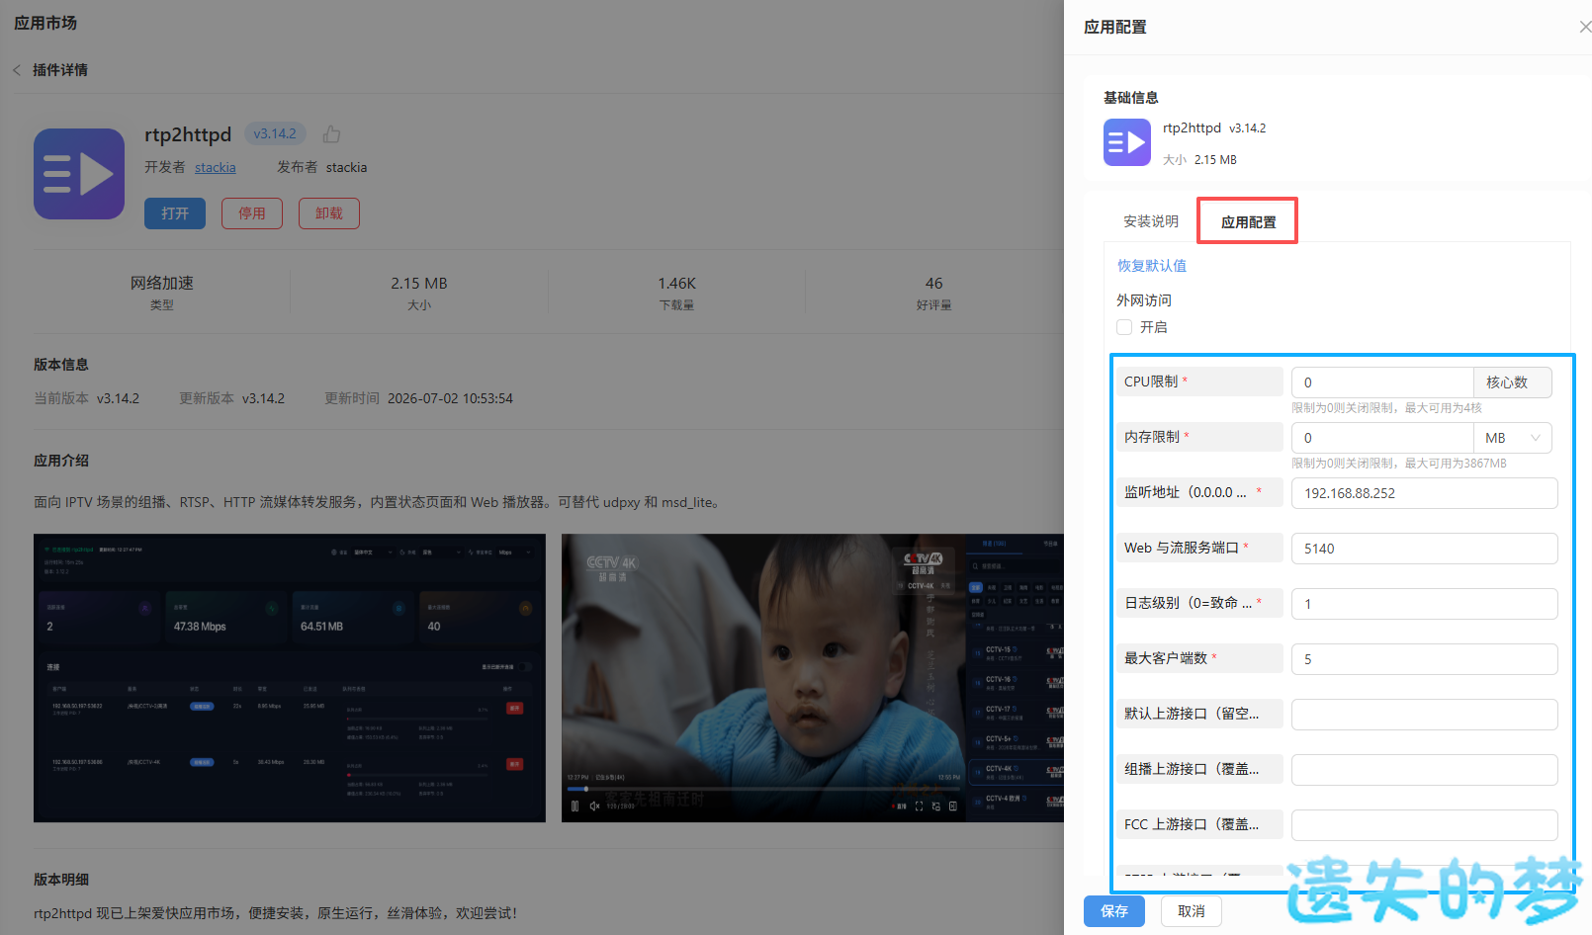
Task: Select the 应用配置 tab
Action: click(x=1248, y=221)
